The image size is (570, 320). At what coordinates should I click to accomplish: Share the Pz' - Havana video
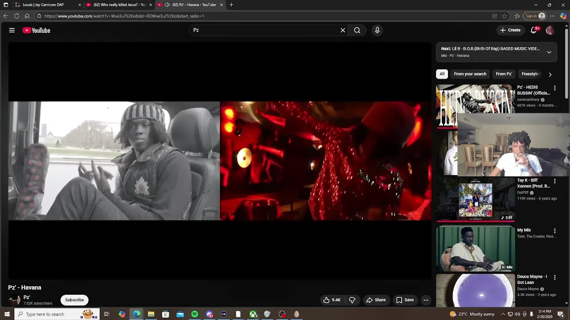[x=376, y=300]
